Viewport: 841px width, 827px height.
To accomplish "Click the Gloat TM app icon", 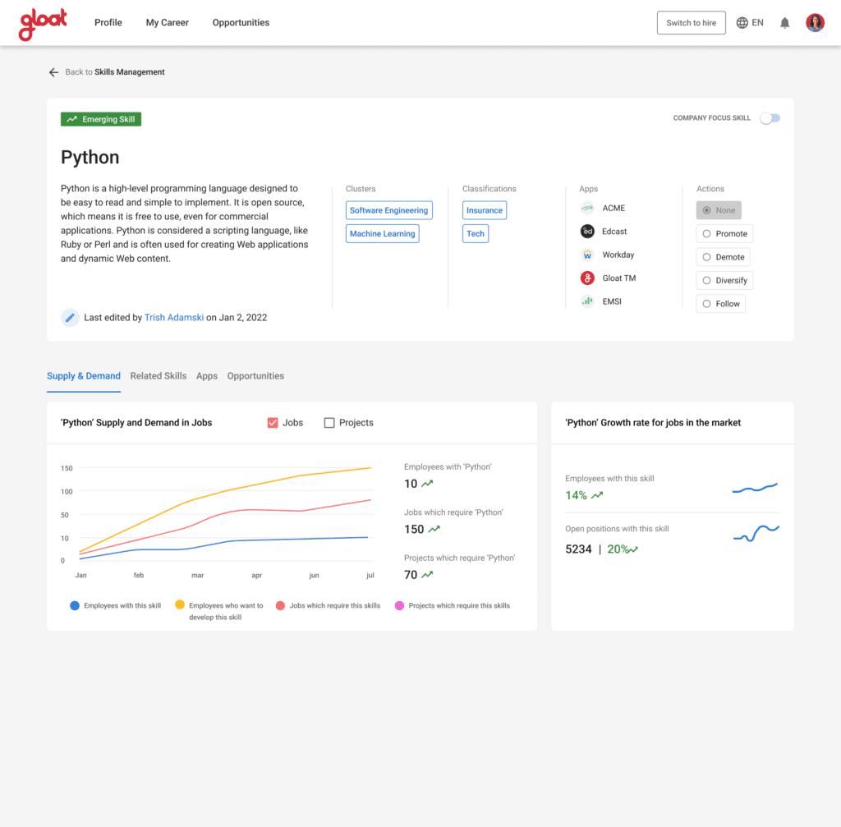I will 587,278.
